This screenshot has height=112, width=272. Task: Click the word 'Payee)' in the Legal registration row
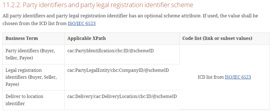[x=12, y=84]
